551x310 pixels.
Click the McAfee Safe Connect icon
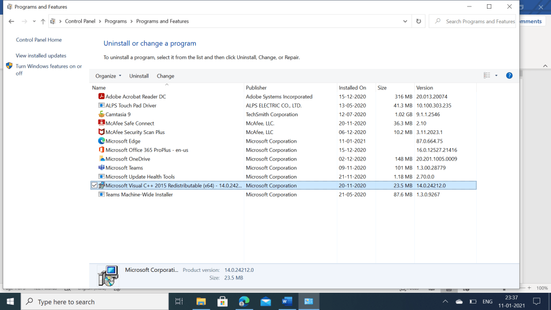coord(101,123)
